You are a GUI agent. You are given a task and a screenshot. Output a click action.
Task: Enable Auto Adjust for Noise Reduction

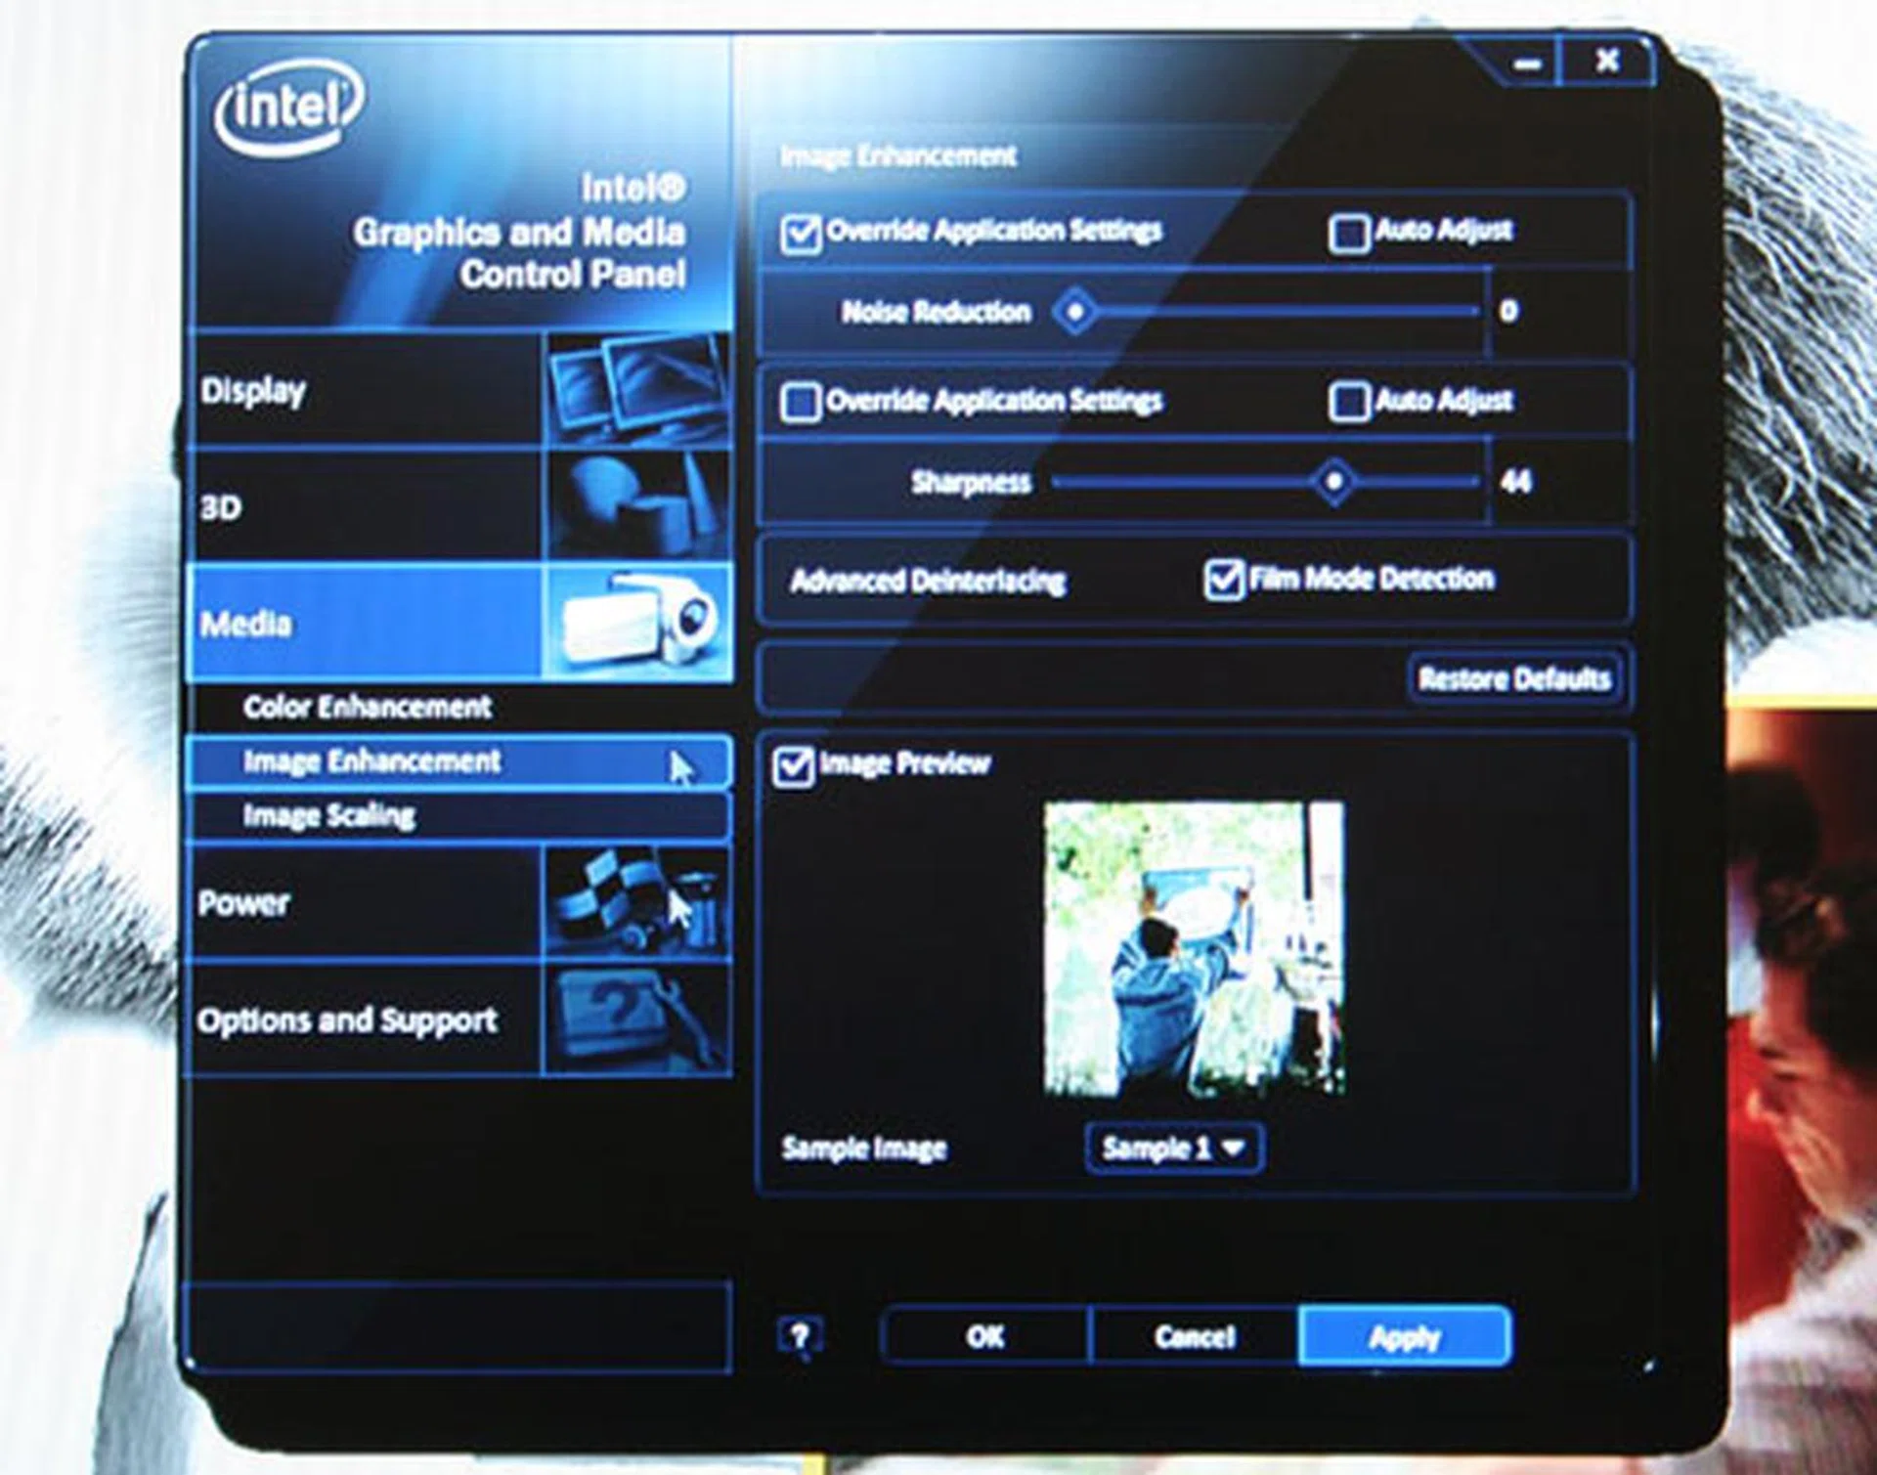pos(1350,231)
